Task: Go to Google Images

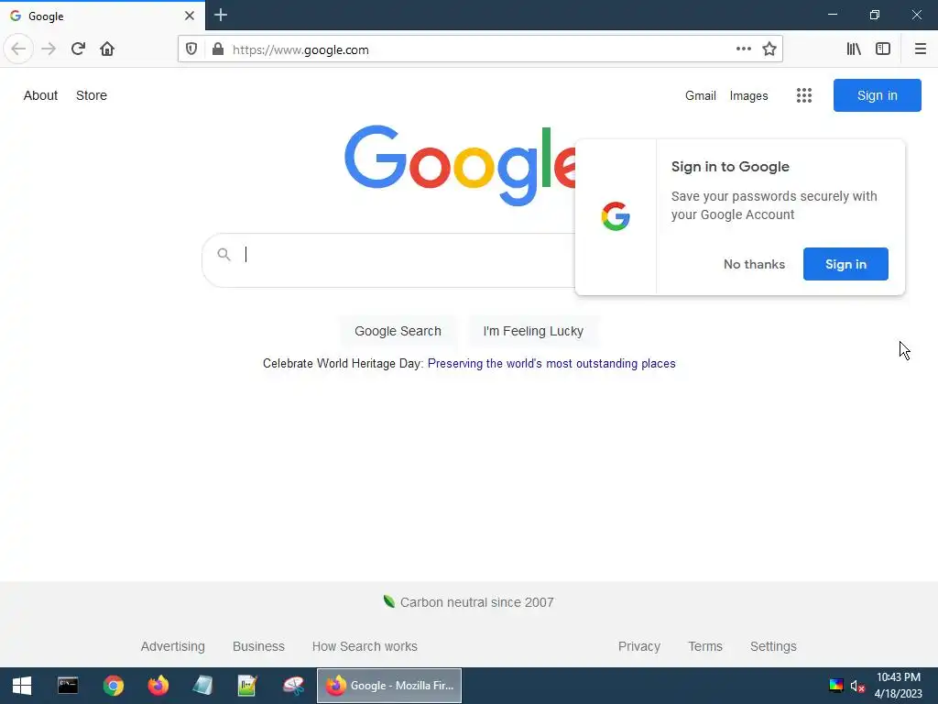Action: tap(748, 95)
